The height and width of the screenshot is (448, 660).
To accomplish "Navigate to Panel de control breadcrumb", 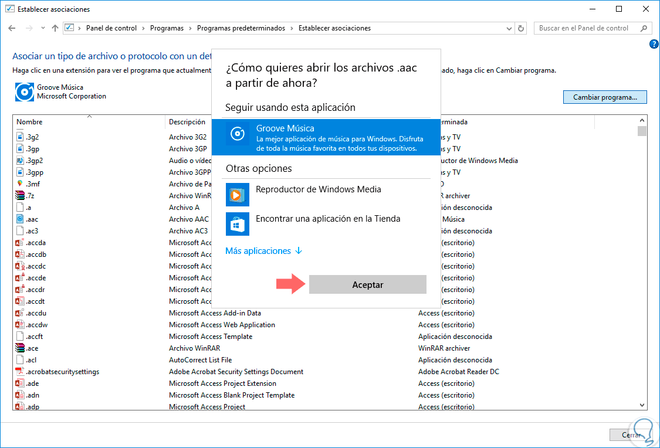I will 111,28.
